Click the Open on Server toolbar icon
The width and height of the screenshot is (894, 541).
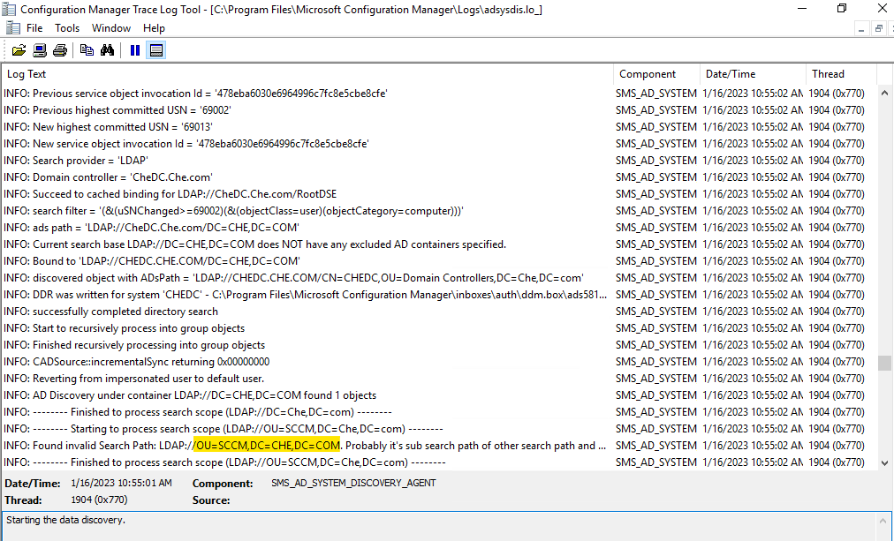coord(40,50)
